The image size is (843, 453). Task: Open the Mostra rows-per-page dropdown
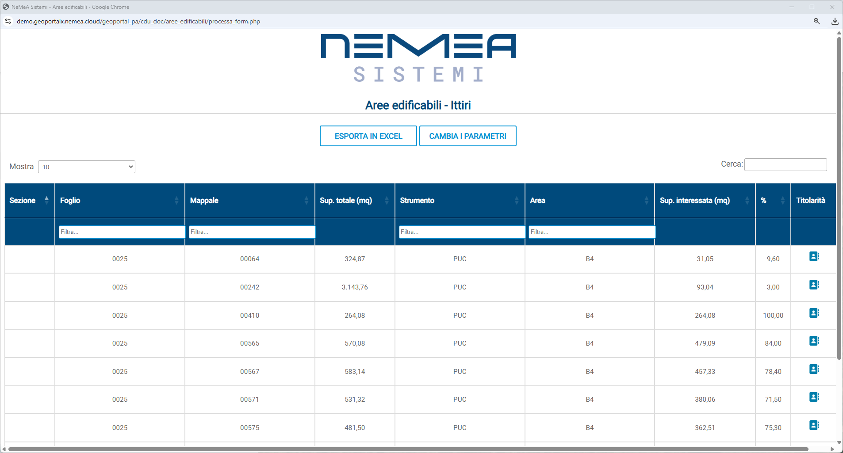[x=87, y=167]
